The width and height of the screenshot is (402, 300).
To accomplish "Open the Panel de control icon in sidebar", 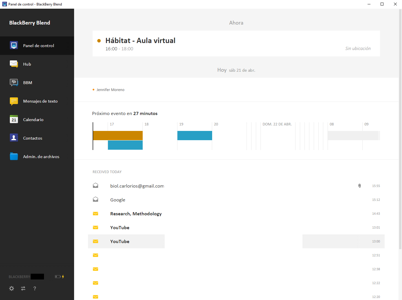I will 14,45.
